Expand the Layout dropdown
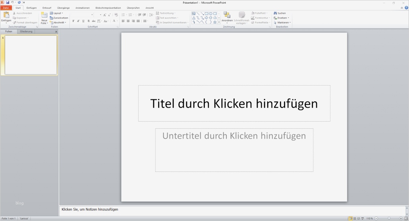This screenshot has height=221, width=409. tap(58, 13)
